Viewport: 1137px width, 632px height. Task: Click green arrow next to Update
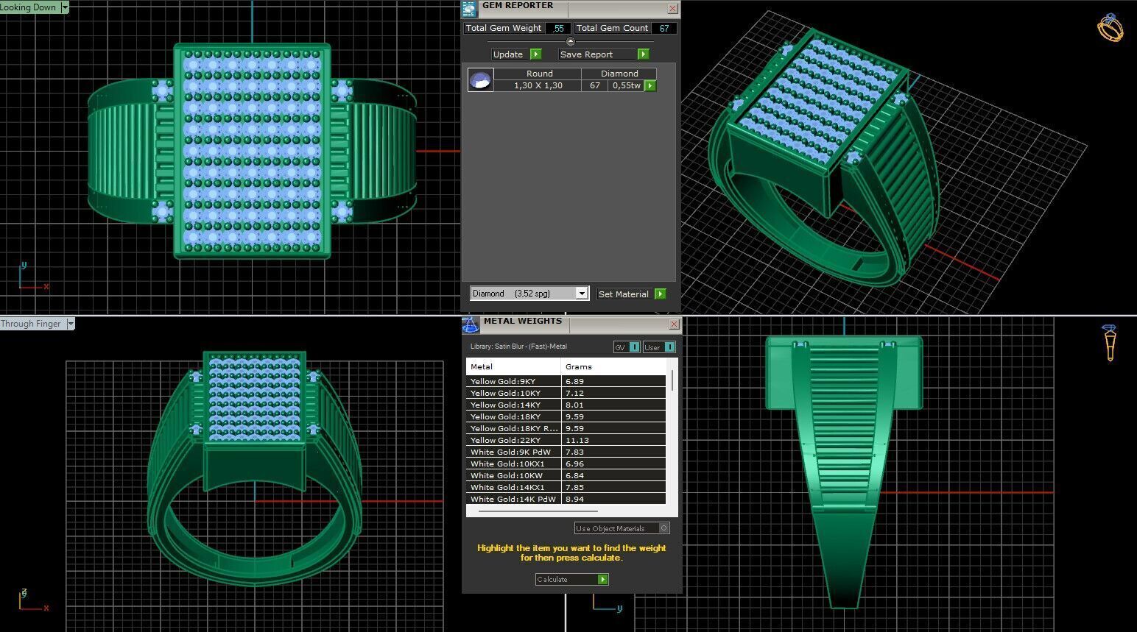(x=536, y=54)
